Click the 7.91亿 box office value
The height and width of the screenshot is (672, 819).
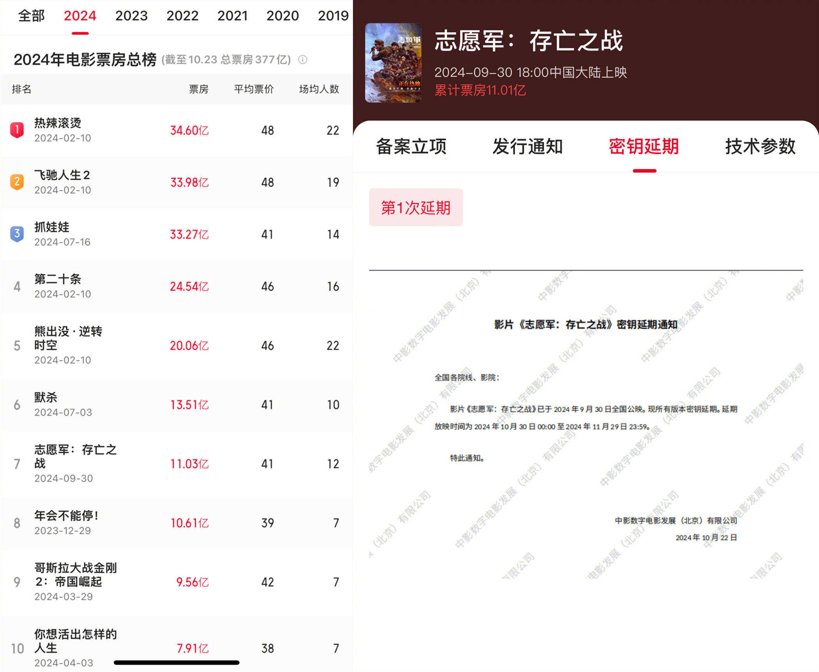pos(192,648)
